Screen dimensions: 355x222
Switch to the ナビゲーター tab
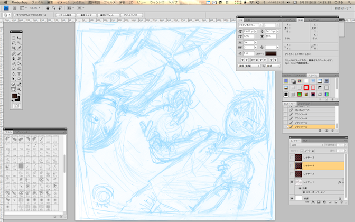(289, 20)
